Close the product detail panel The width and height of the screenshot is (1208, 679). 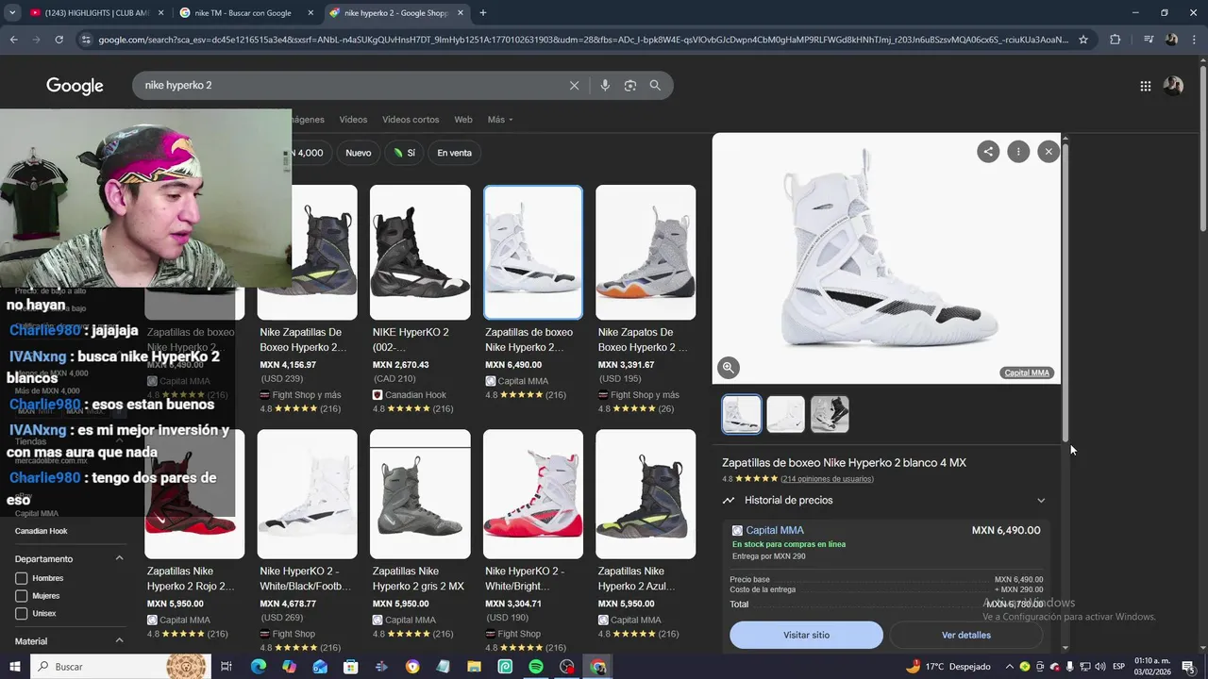point(1049,151)
